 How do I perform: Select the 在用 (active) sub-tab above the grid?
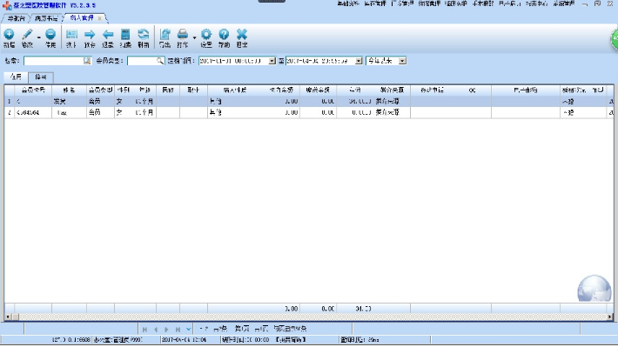pos(17,77)
